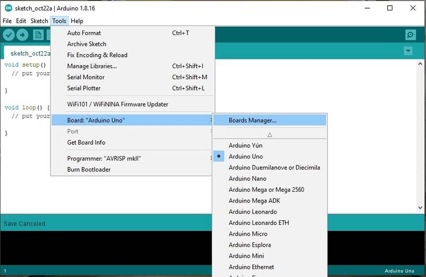Select the Arduino Ethernet board
This screenshot has width=426, height=277.
270,267
